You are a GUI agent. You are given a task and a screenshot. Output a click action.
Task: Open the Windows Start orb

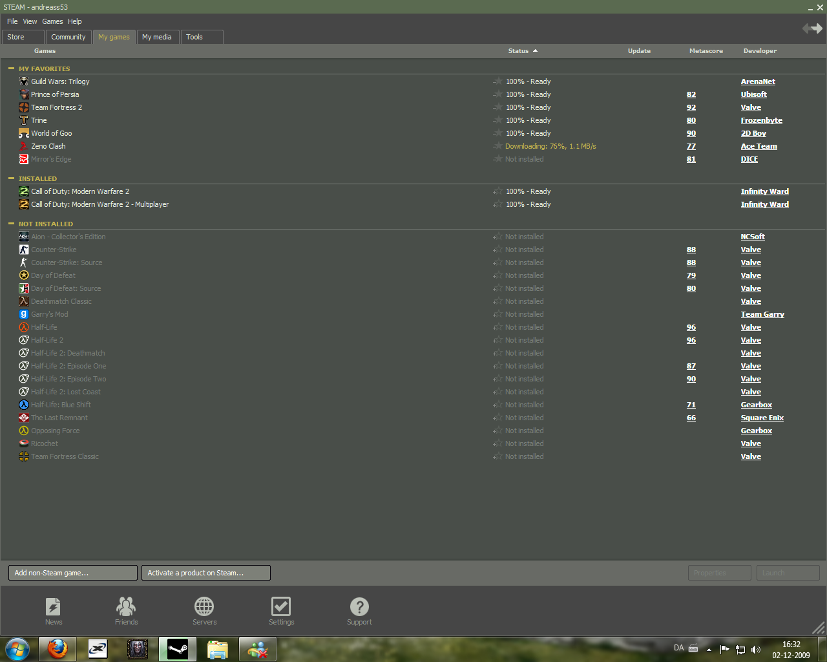tap(17, 648)
